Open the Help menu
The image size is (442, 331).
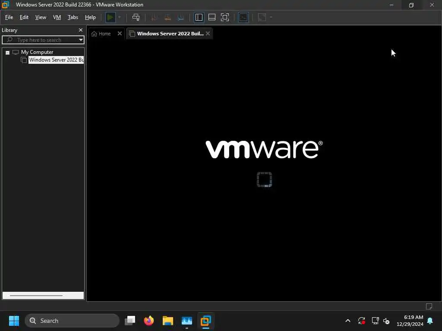point(90,17)
